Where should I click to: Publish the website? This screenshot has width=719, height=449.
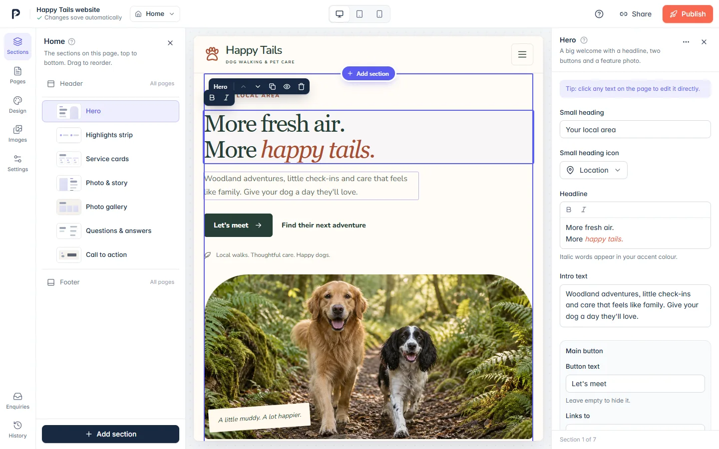point(688,14)
